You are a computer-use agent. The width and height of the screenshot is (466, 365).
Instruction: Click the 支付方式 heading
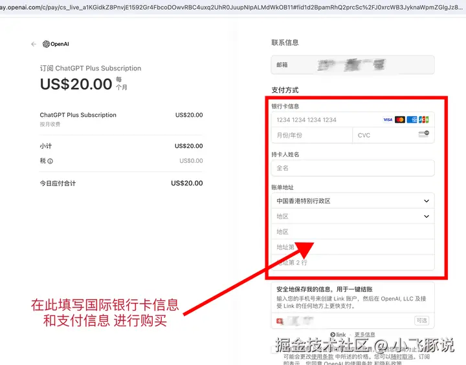click(x=285, y=90)
